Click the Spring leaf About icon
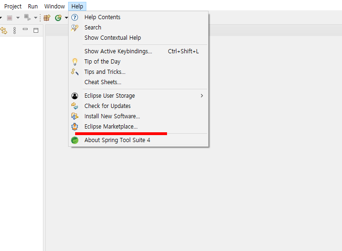 click(75, 140)
